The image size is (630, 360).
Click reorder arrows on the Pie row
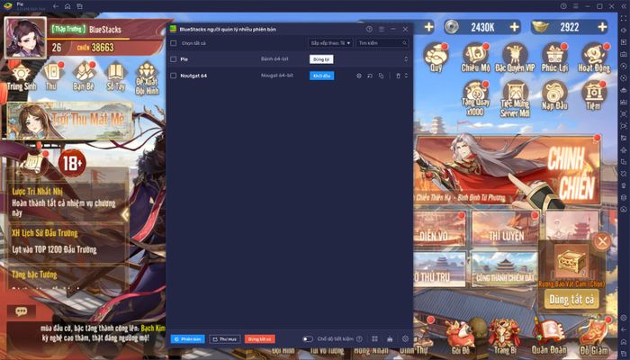point(406,59)
